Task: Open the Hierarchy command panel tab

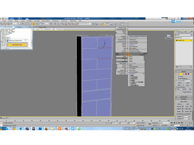Action: coord(182,32)
